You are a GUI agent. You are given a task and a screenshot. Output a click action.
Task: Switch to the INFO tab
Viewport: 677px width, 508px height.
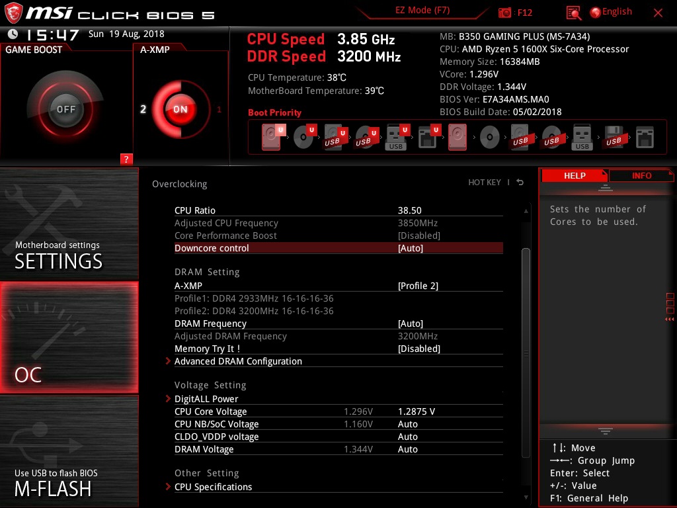(x=641, y=175)
